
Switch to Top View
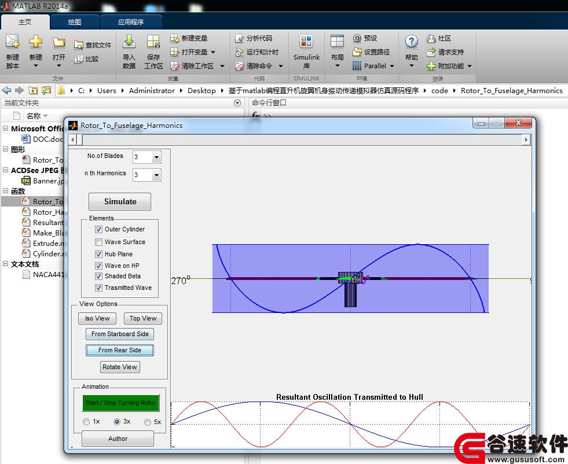pyautogui.click(x=143, y=319)
